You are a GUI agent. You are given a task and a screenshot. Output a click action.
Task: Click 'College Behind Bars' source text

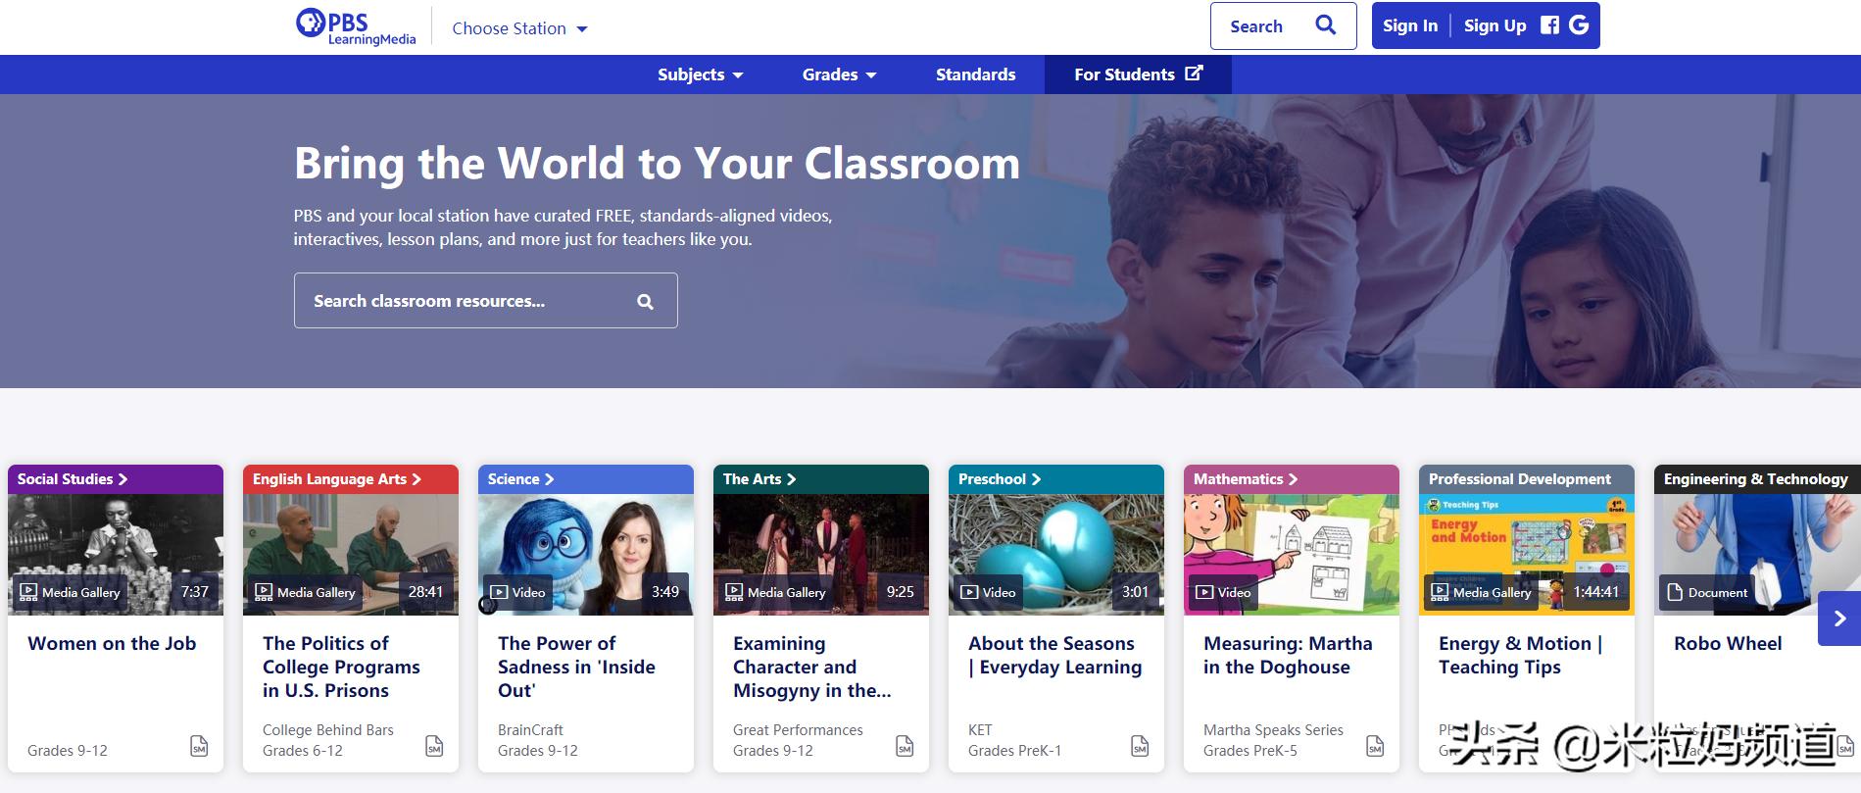tap(328, 730)
